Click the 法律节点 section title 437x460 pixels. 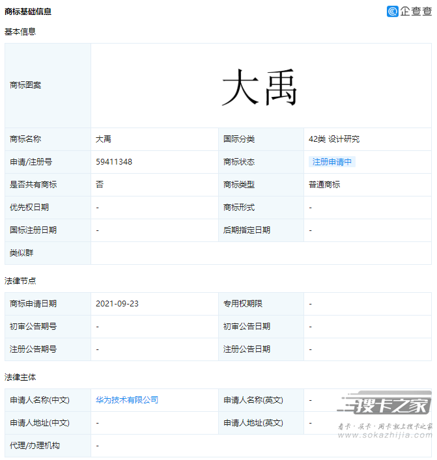click(x=20, y=281)
